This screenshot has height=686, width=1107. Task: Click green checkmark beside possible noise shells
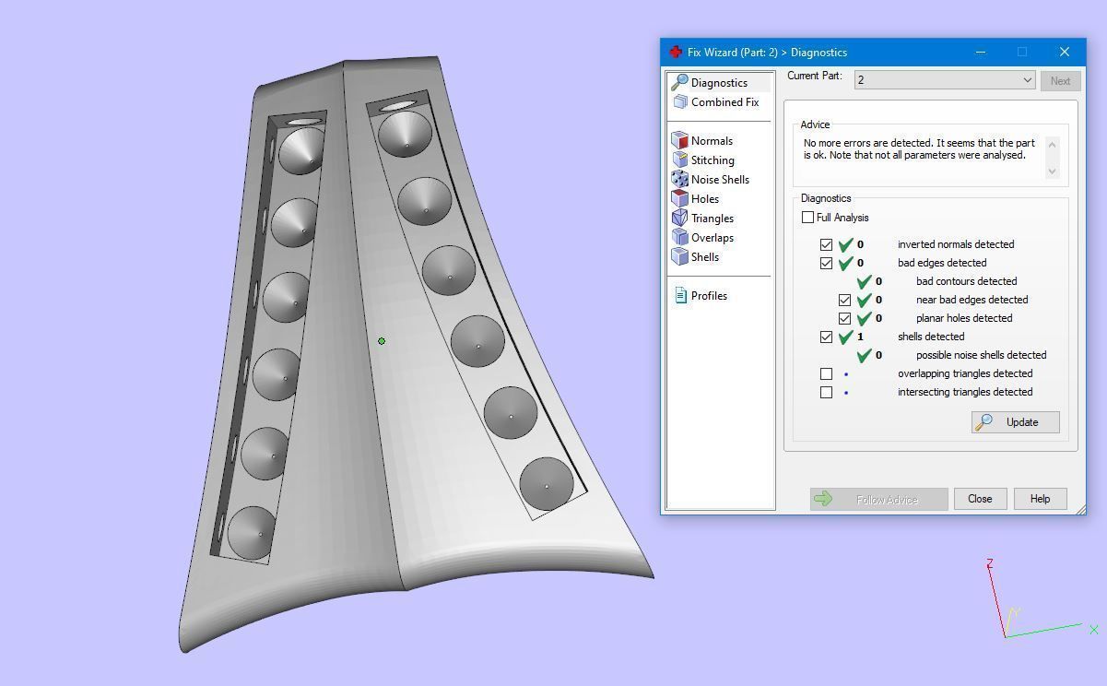pyautogui.click(x=864, y=355)
